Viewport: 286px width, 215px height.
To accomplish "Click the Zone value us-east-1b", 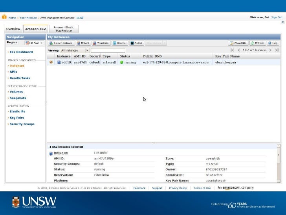I will coord(213,159).
